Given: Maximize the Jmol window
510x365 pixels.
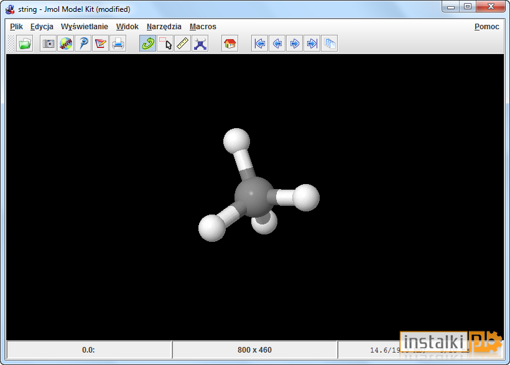Looking at the screenshot, I should coord(468,6).
